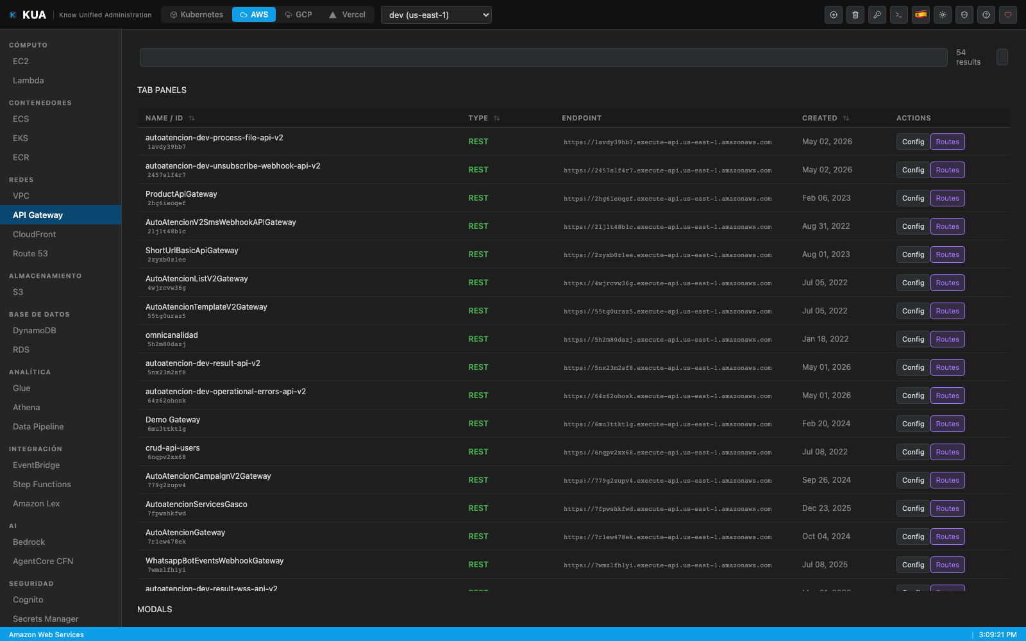Open the help question mark icon
This screenshot has width=1026, height=641.
[x=986, y=15]
